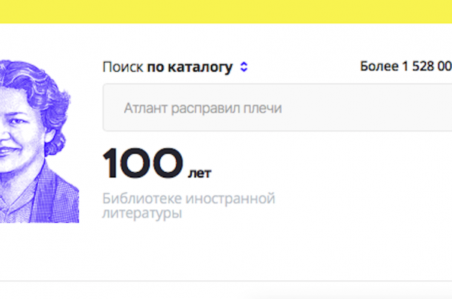Click the word 'Библиотеке' in the caption

(142, 199)
